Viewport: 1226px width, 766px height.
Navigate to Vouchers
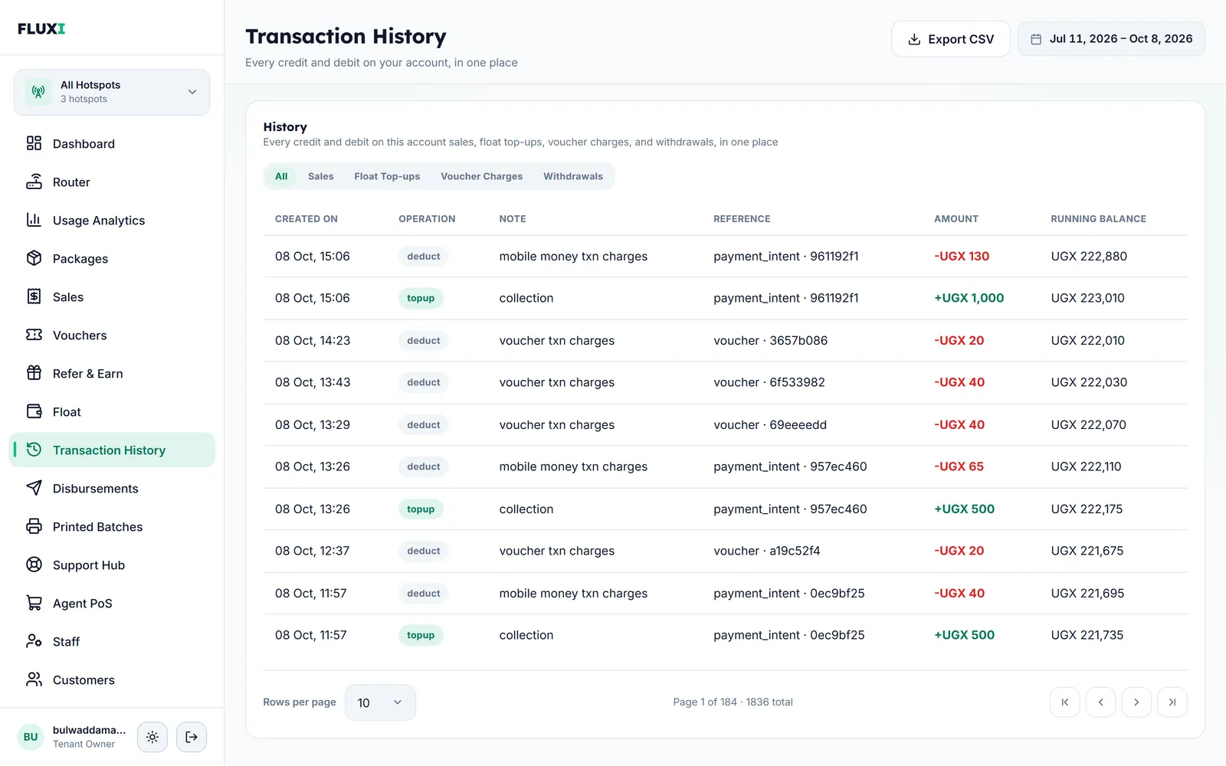(112, 336)
